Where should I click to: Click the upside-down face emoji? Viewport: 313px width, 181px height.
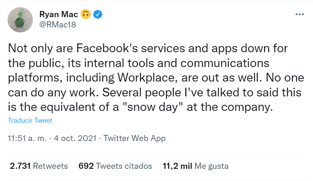pos(85,15)
